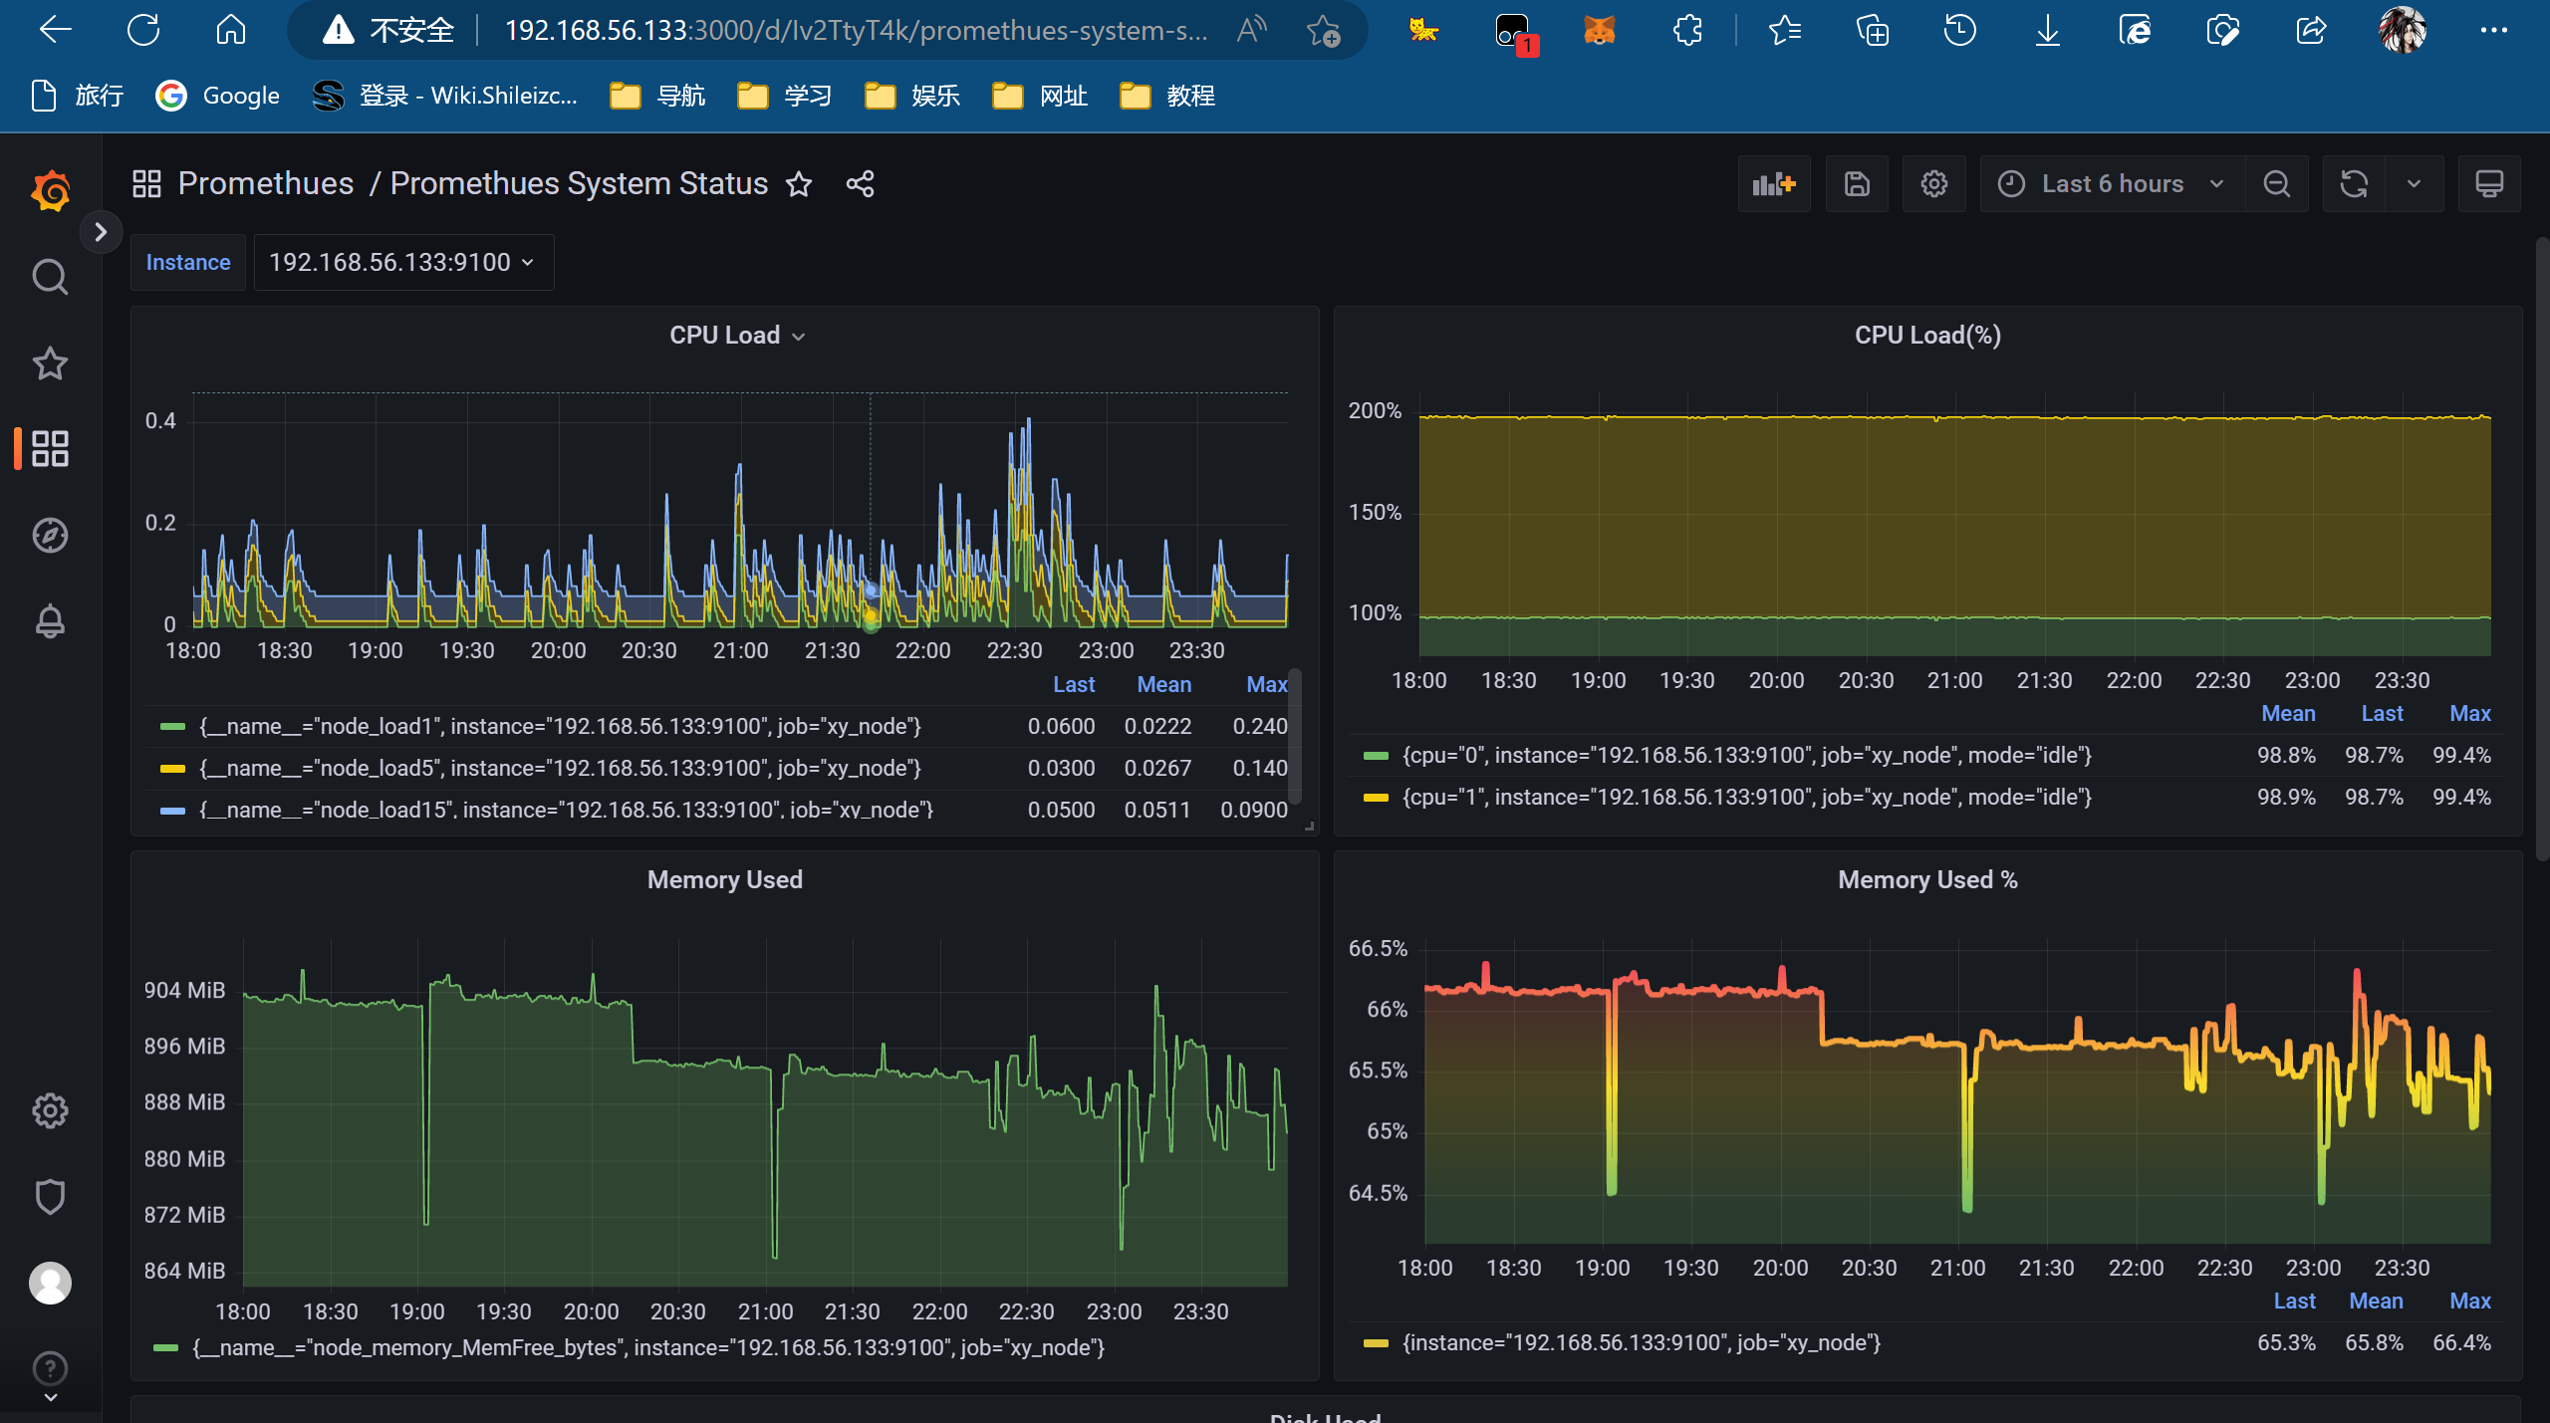Open CPU Load panel title menu
Image resolution: width=2550 pixels, height=1423 pixels.
pos(737,336)
